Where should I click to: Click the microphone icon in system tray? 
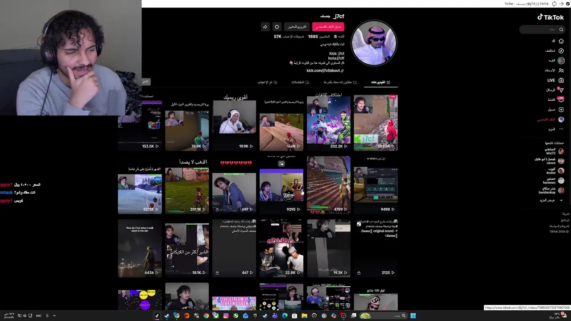click(x=47, y=316)
